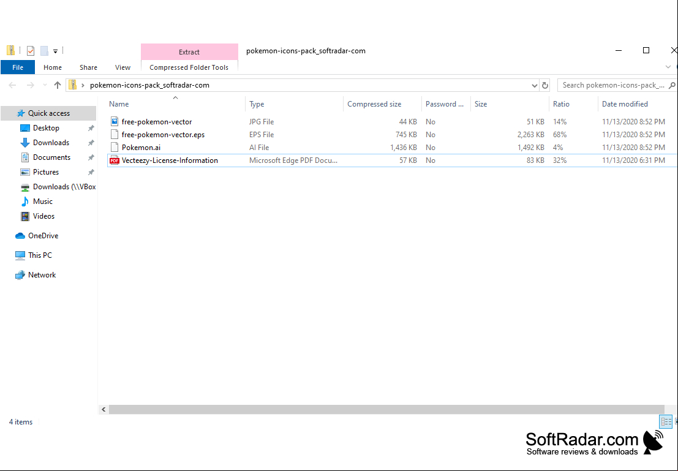Screen dimensions: 678x471
Task: Click the 2,263 KB size value
Action: [530, 135]
